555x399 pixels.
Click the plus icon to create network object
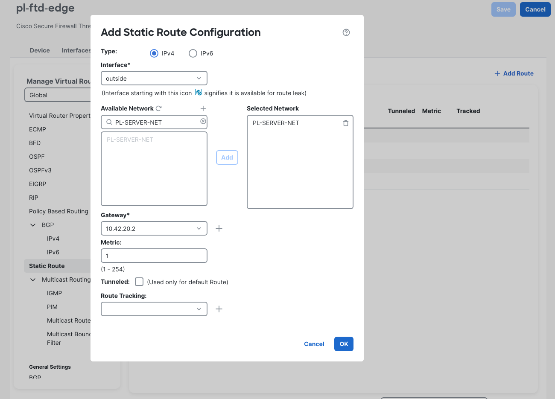click(x=203, y=108)
